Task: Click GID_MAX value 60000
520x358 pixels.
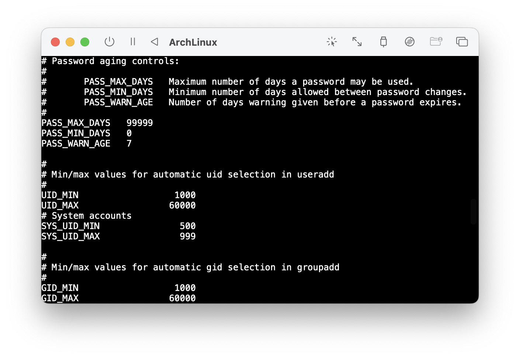Action: tap(182, 298)
